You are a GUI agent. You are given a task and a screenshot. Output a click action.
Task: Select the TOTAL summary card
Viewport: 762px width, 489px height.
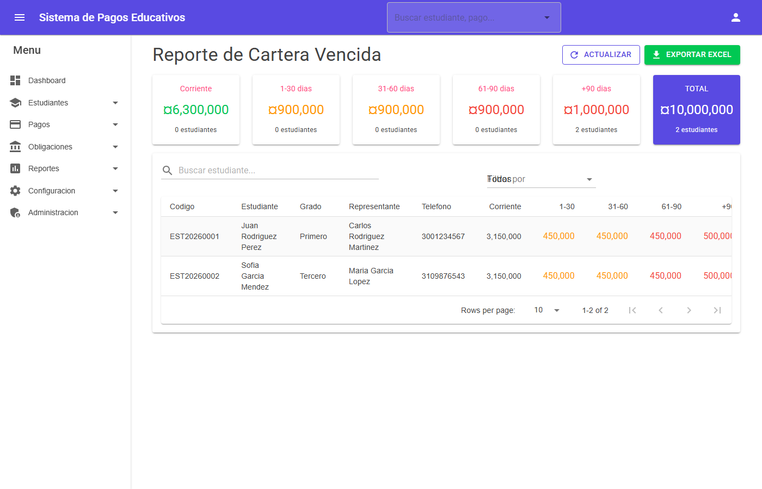pos(697,110)
